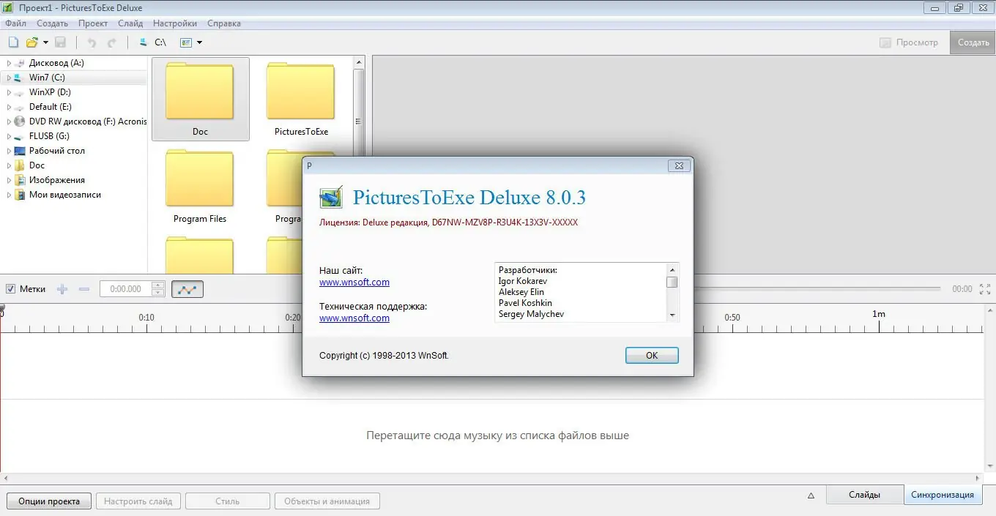
Task: Click OK in the about dialog
Action: pos(652,356)
